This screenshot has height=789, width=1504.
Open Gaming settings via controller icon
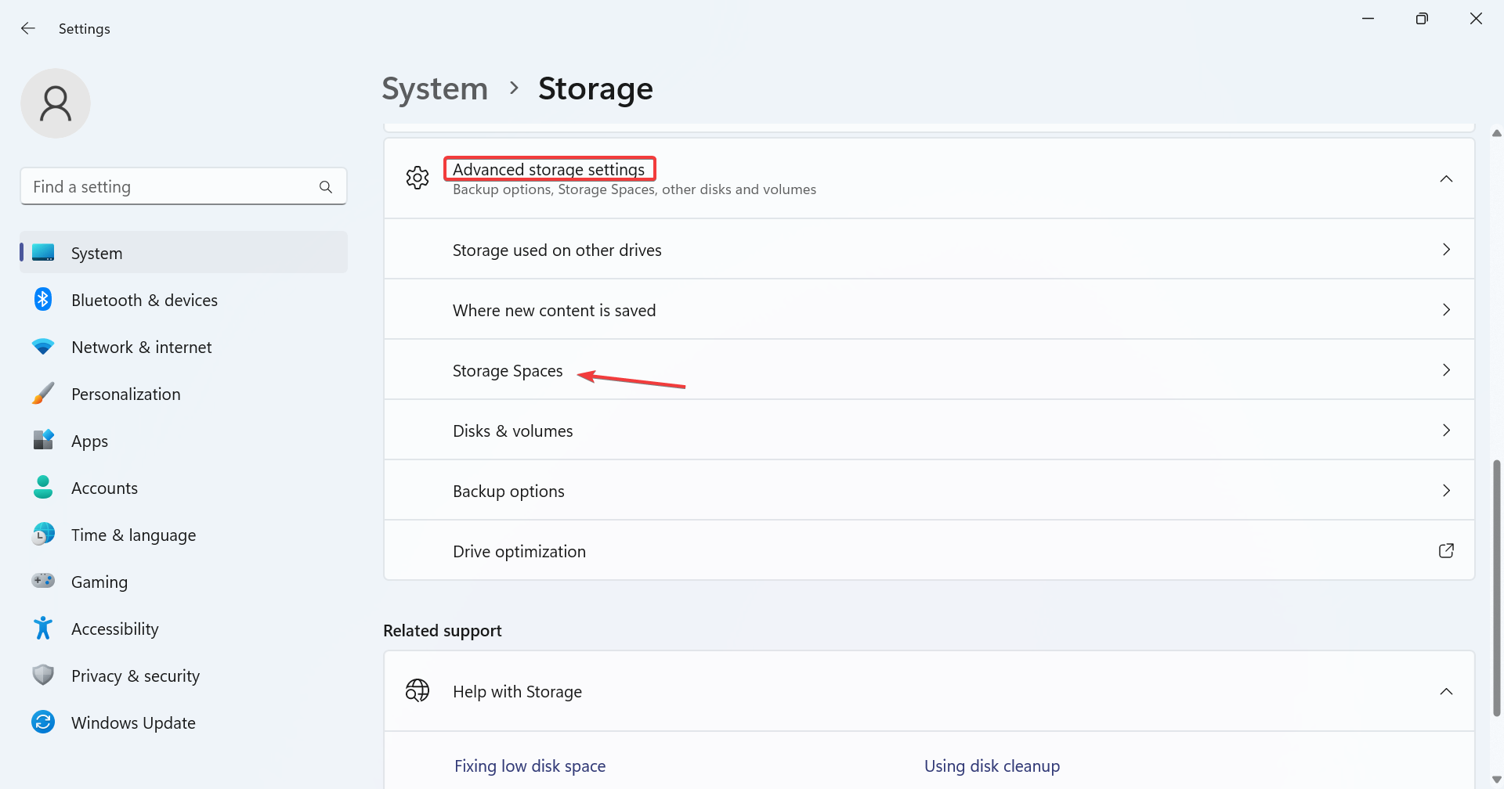click(43, 581)
